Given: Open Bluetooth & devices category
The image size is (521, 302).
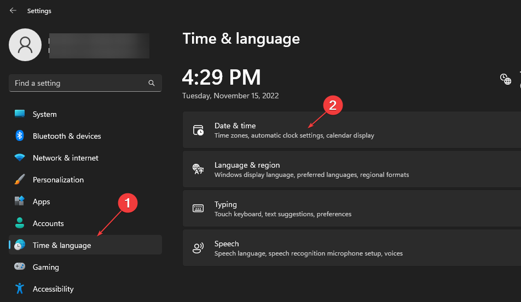Looking at the screenshot, I should (x=67, y=136).
